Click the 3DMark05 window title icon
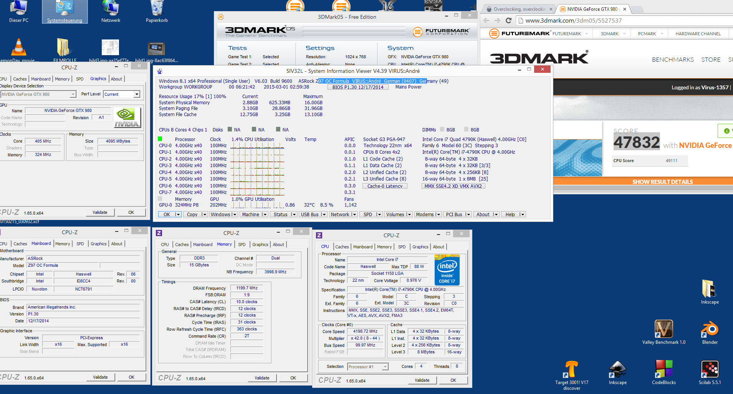The height and width of the screenshot is (394, 733). tap(220, 17)
